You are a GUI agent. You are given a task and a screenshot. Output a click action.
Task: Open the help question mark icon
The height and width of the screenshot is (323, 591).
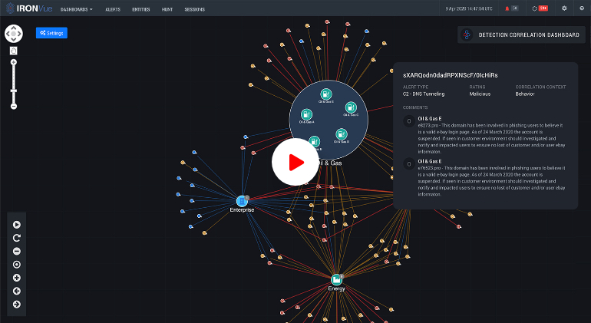click(581, 8)
